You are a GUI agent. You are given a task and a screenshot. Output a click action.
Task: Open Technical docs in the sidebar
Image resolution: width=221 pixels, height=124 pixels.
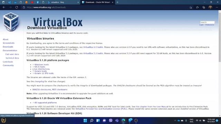tap(12, 58)
